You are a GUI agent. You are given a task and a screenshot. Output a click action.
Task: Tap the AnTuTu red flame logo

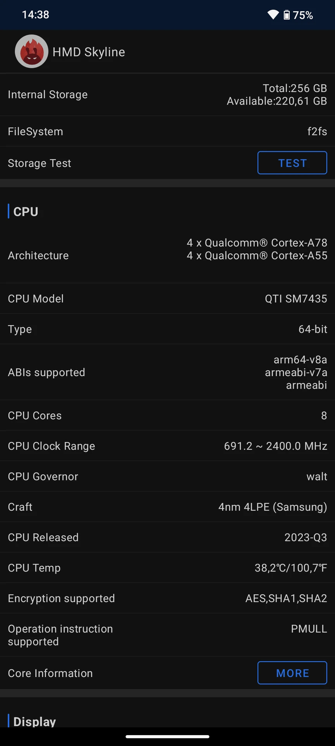coord(31,51)
